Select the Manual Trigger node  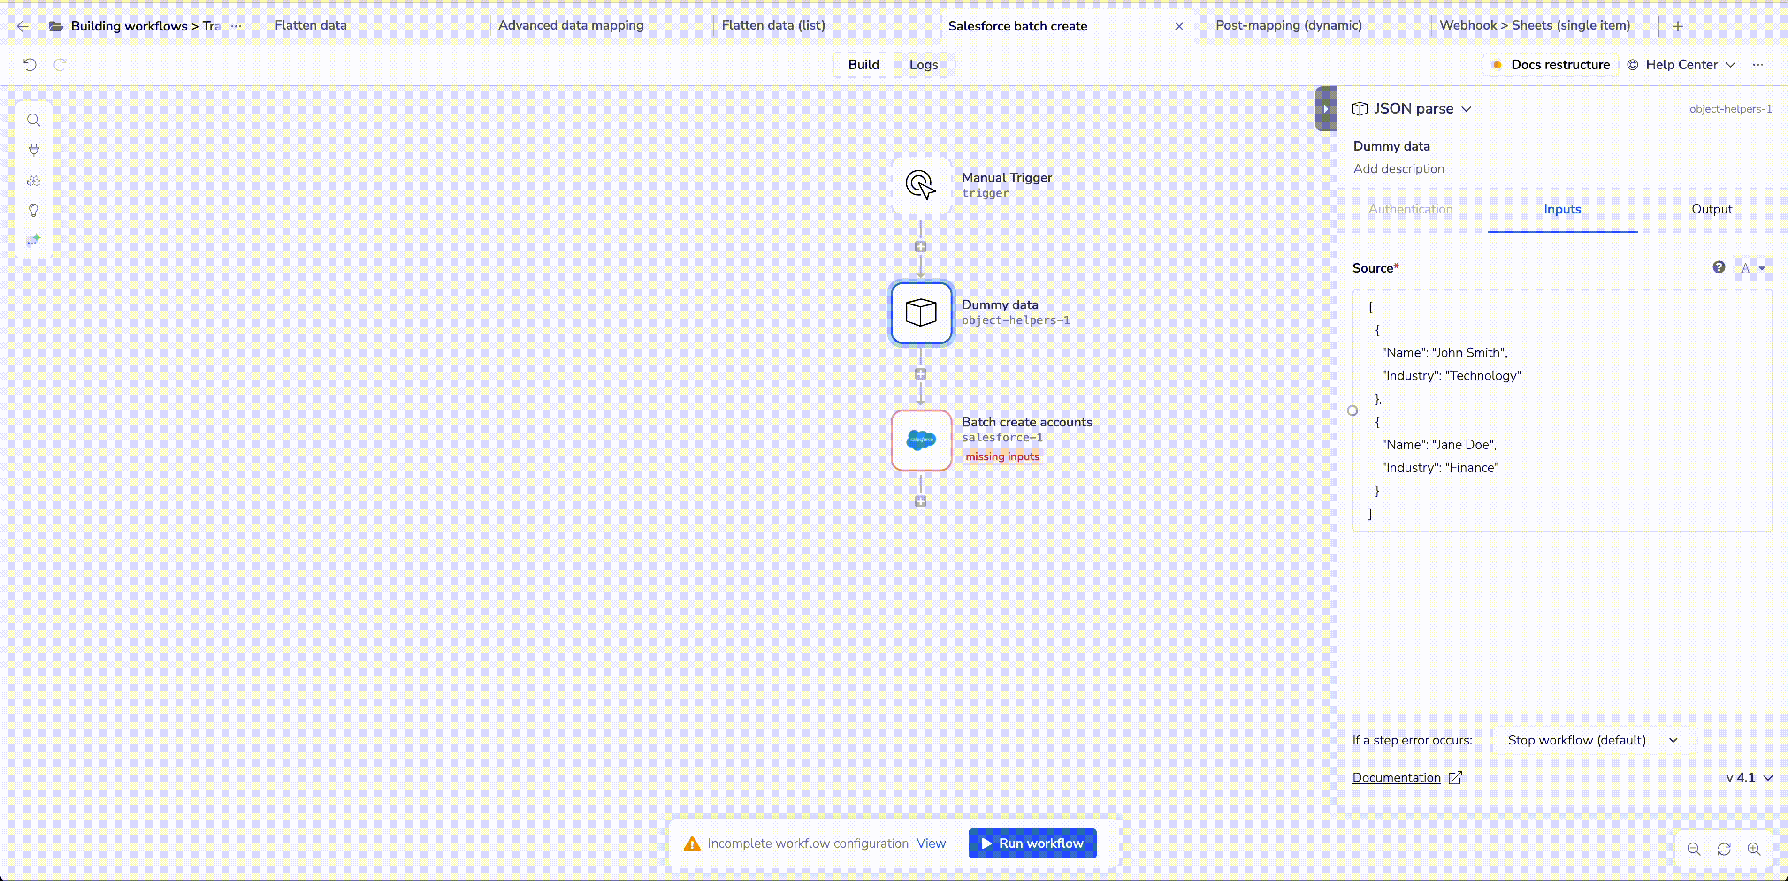pyautogui.click(x=920, y=185)
